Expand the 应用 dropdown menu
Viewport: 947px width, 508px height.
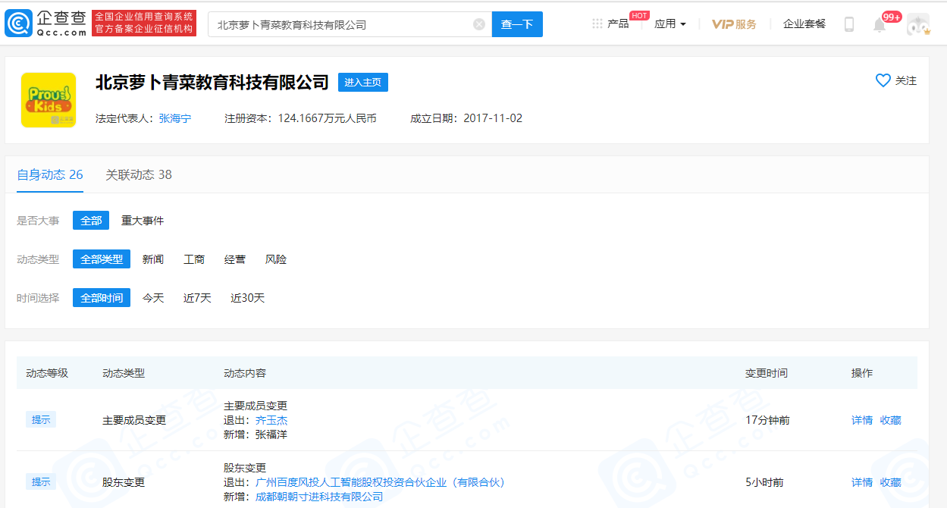pos(669,24)
